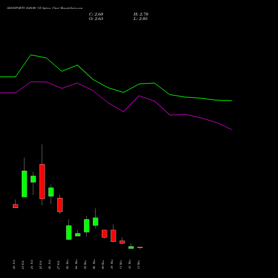Click the 10 Mar date label
Screen dimensions: 278x278
[112, 264]
